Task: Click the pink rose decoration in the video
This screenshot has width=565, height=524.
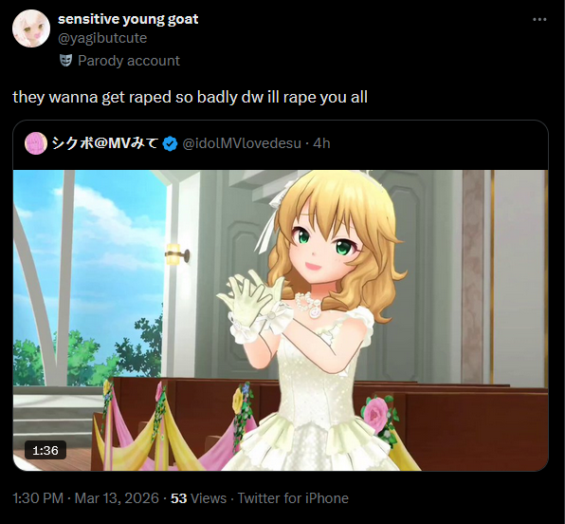Action: 375,412
